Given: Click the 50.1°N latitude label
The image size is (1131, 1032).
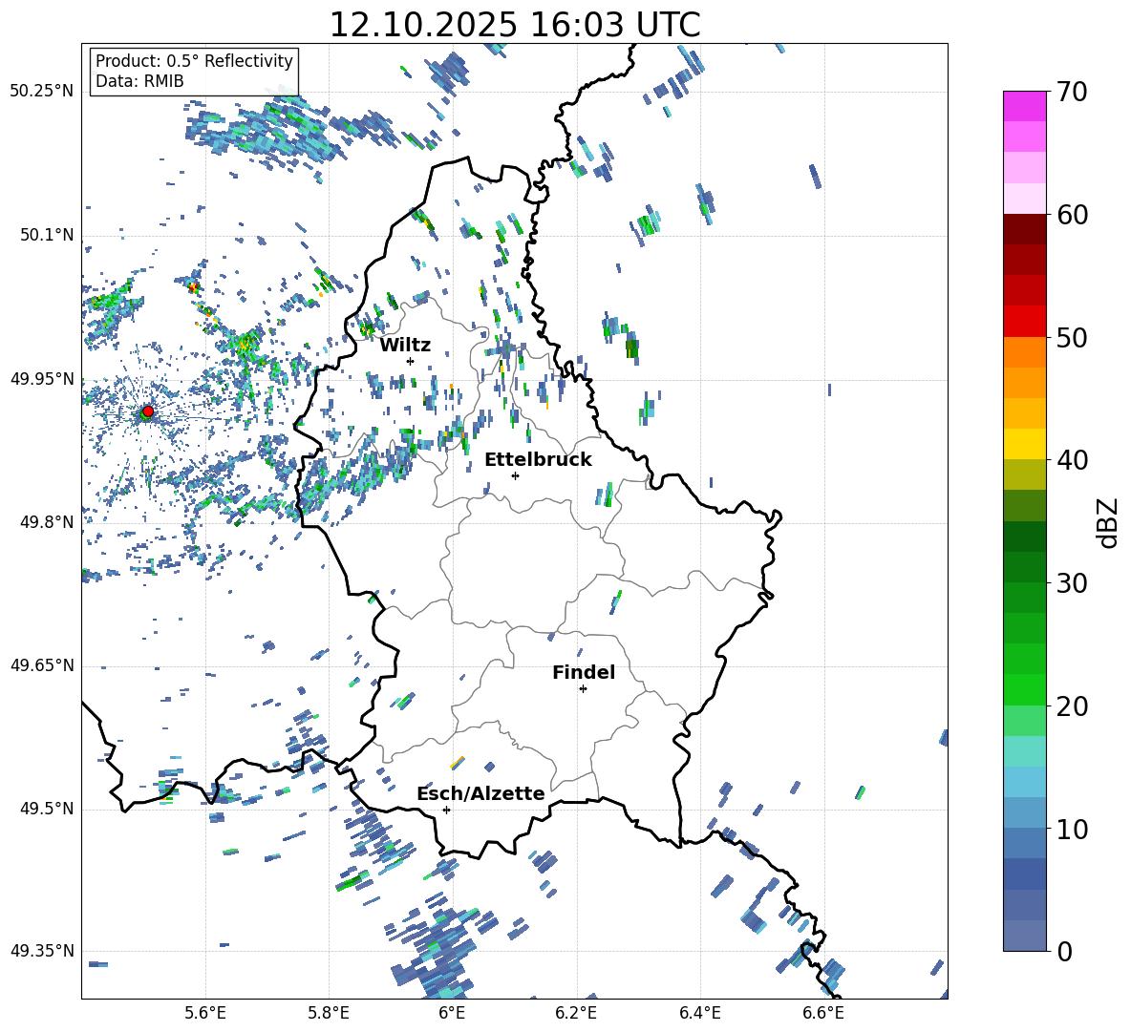Looking at the screenshot, I should (x=47, y=235).
